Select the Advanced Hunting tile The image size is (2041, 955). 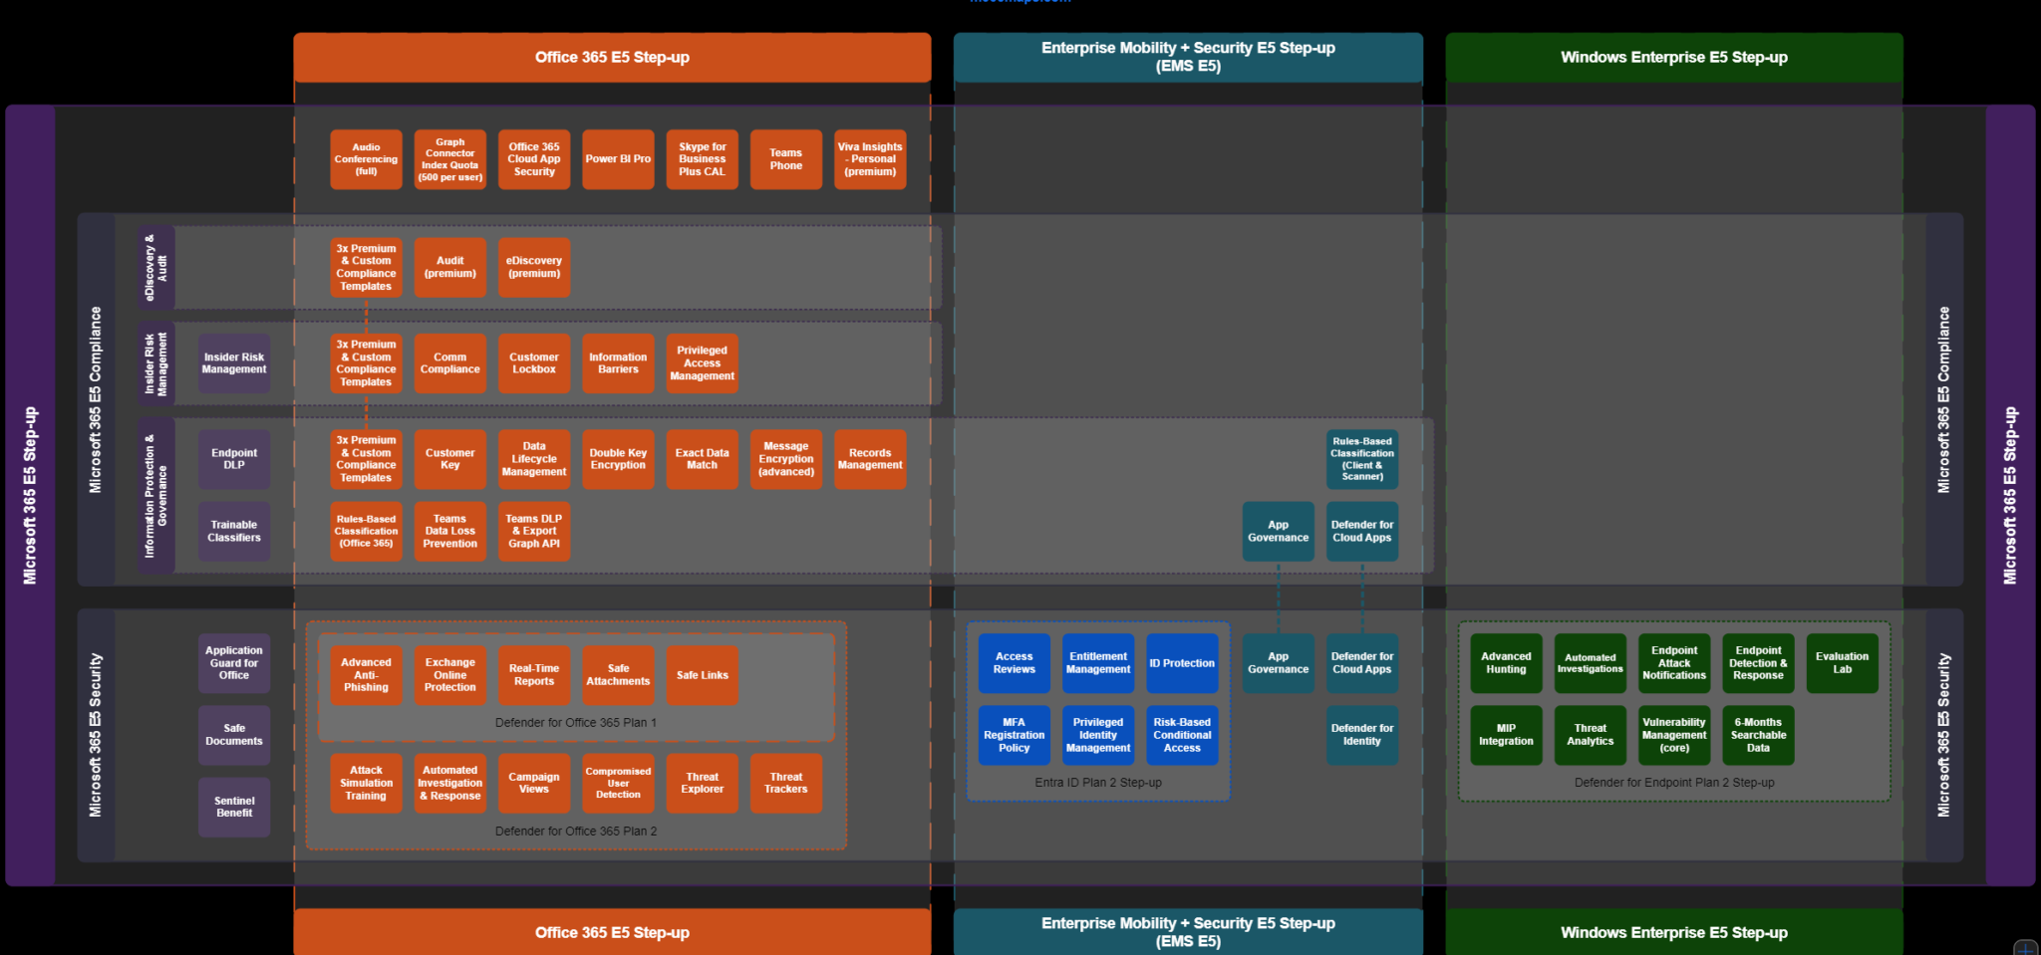point(1506,663)
